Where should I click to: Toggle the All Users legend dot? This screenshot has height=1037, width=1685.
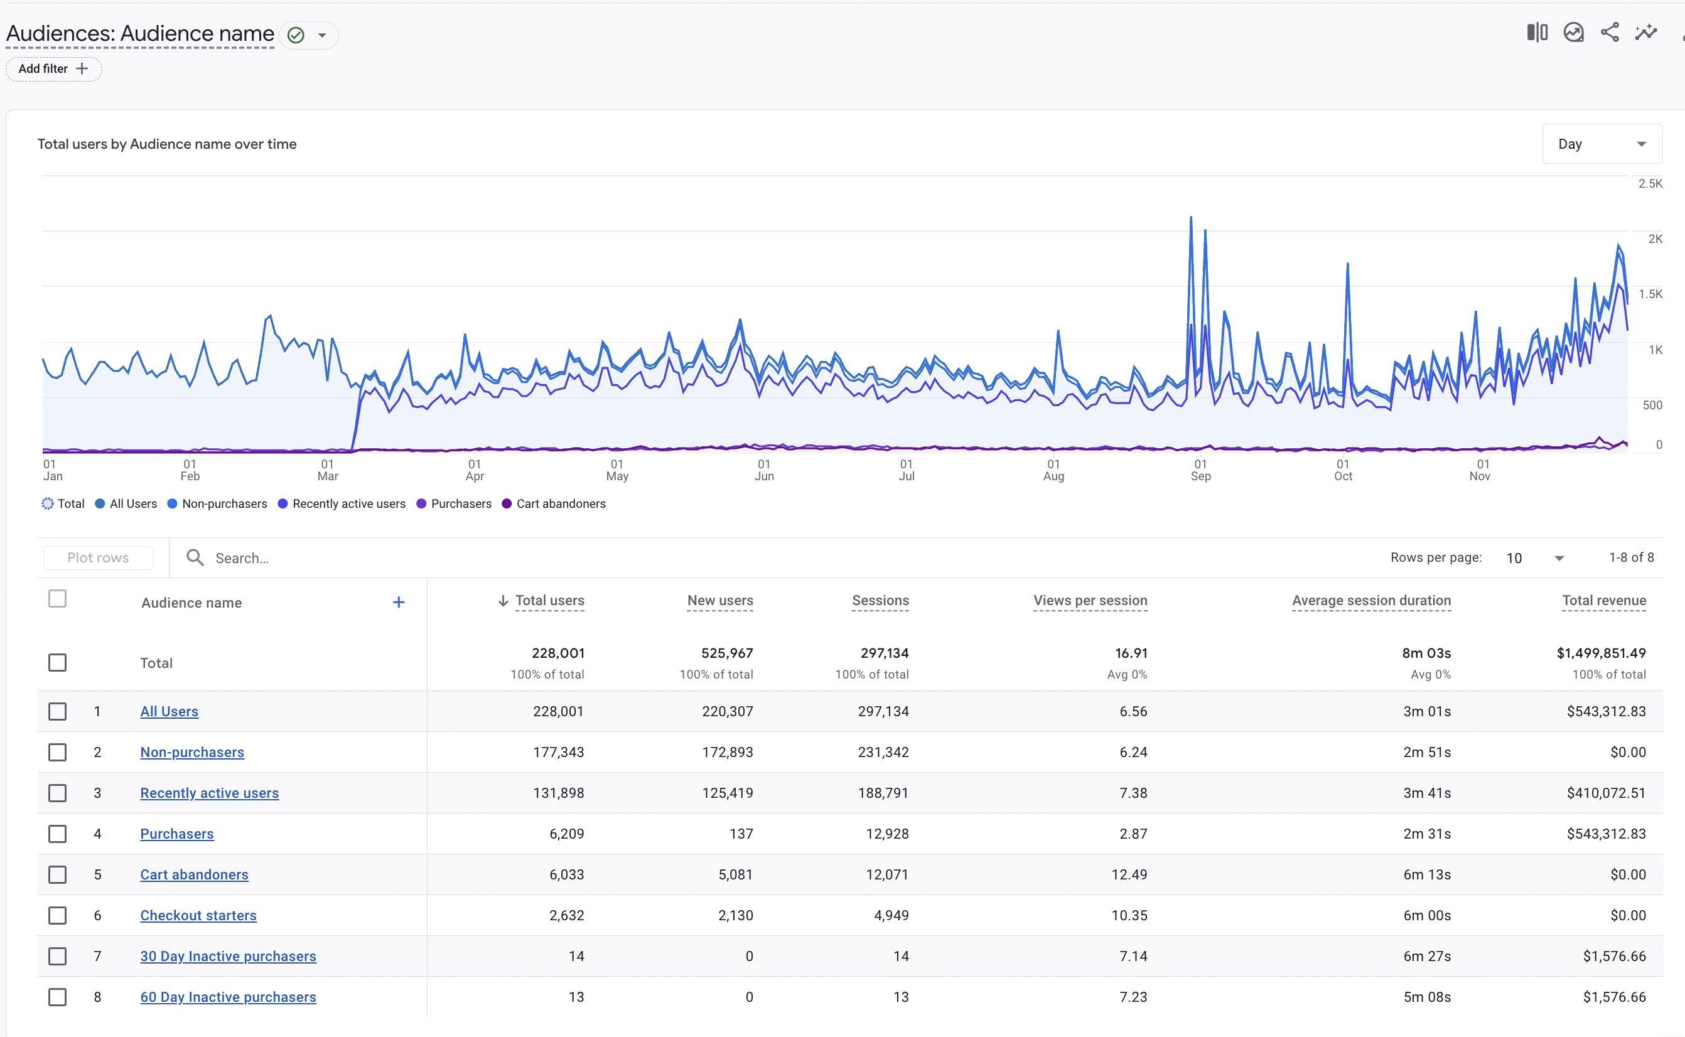point(100,503)
